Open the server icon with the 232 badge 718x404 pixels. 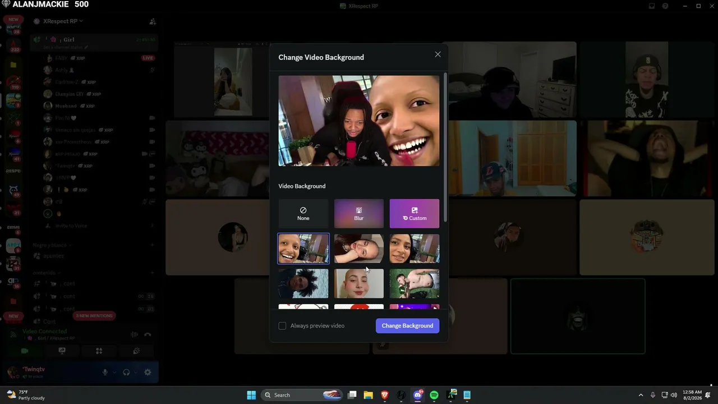pos(13,45)
